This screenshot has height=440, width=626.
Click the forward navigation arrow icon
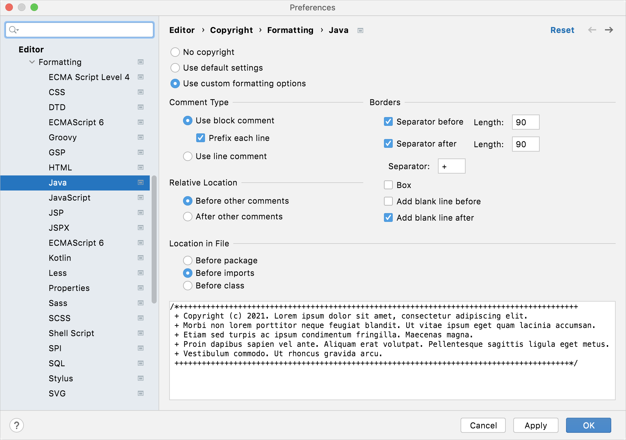(609, 30)
